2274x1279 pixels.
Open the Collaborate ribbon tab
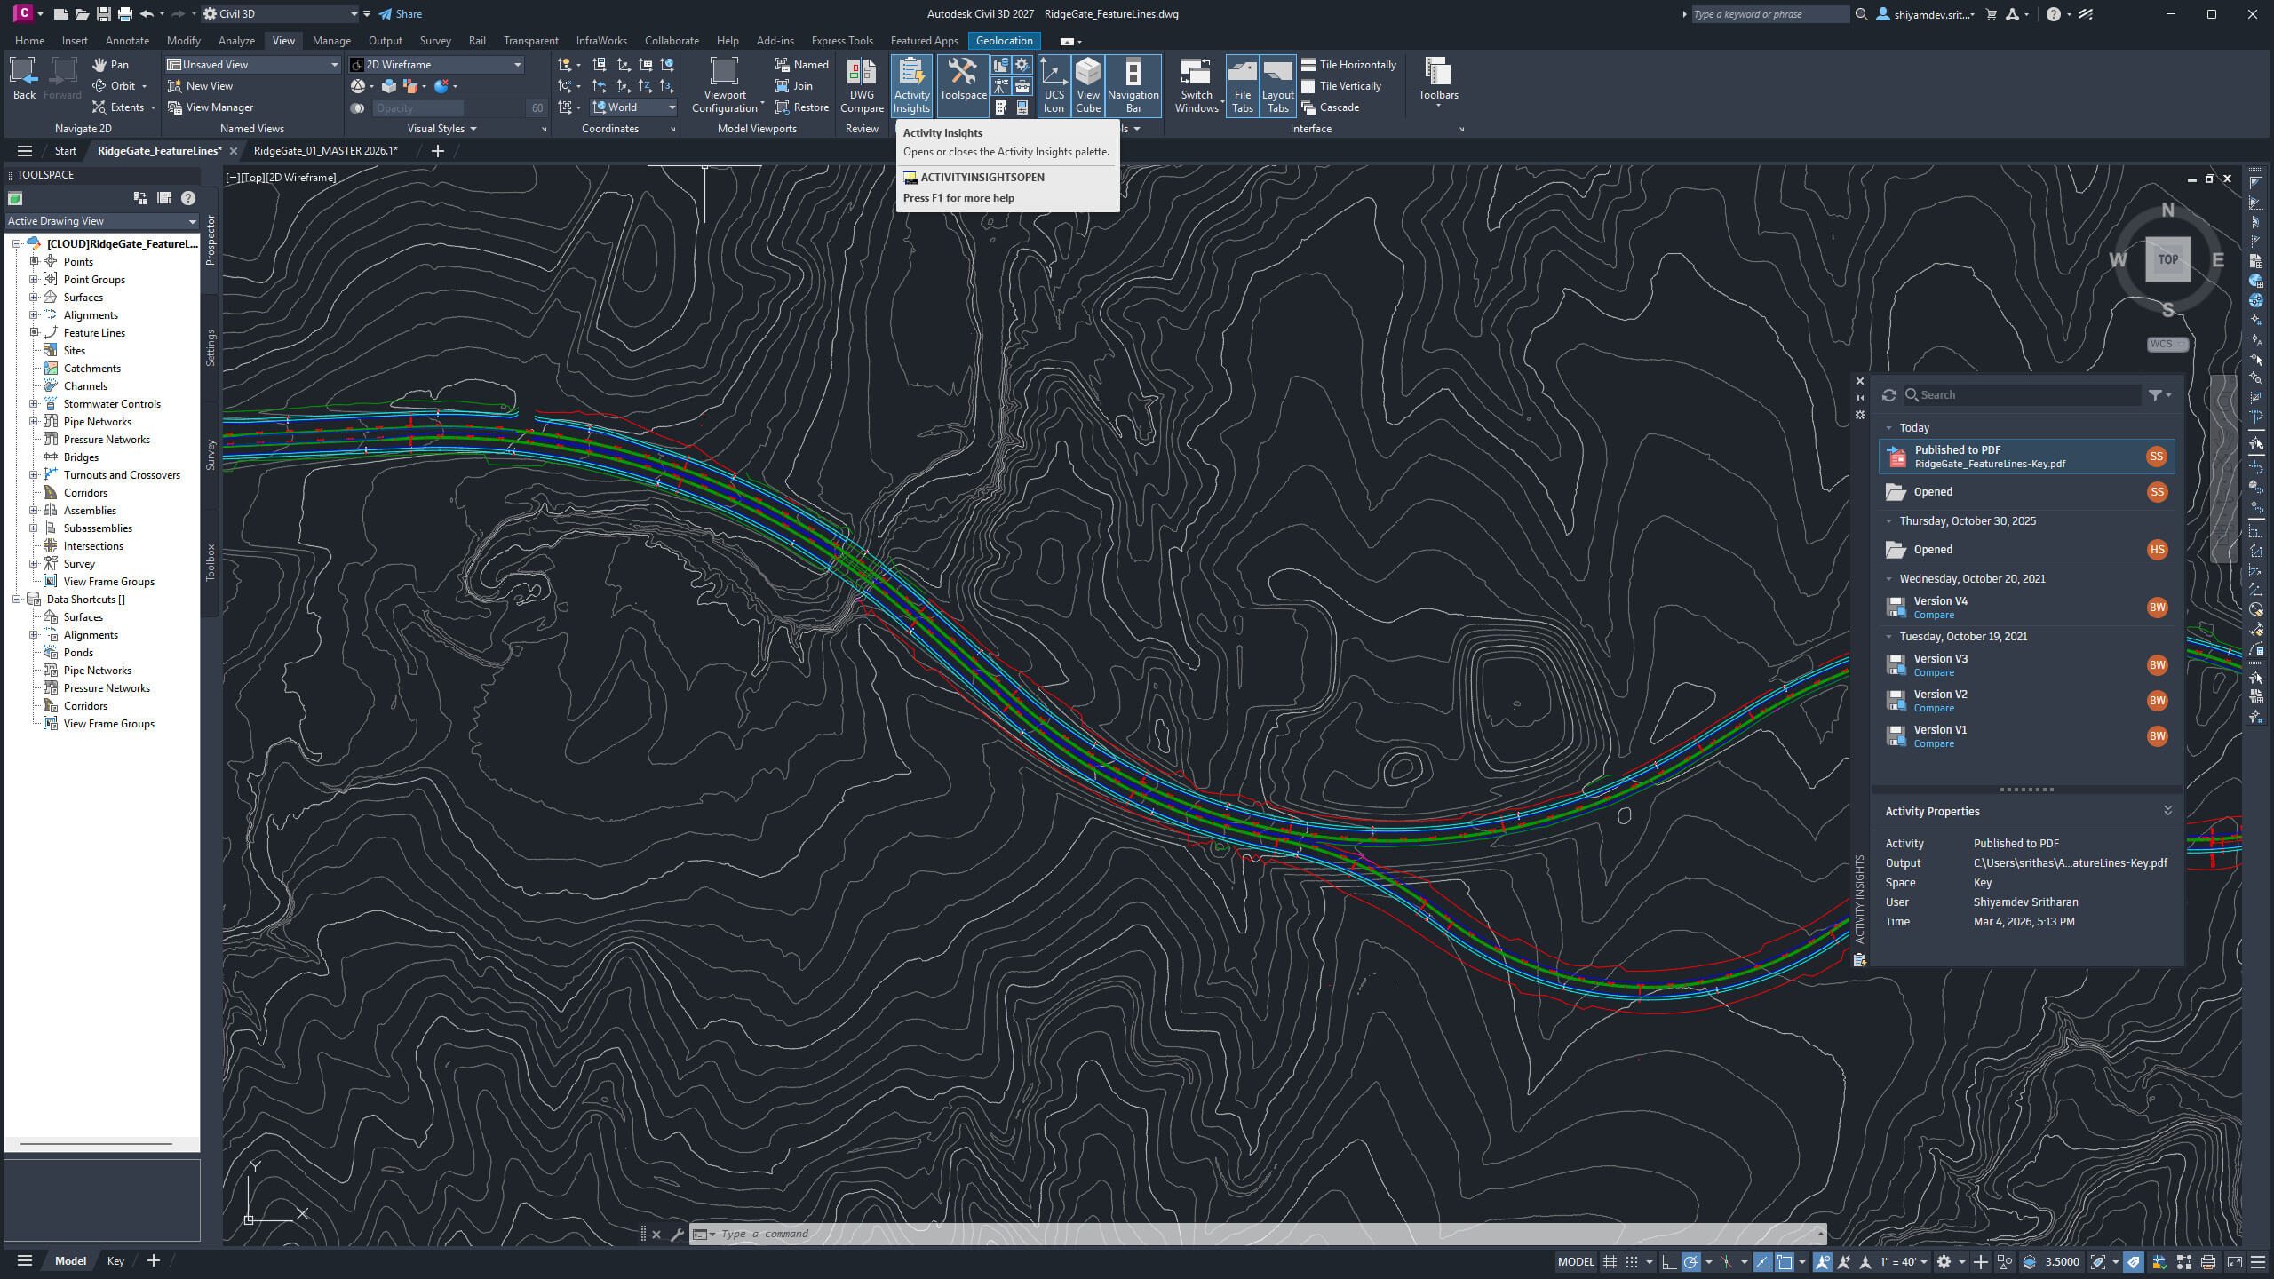[x=672, y=41]
